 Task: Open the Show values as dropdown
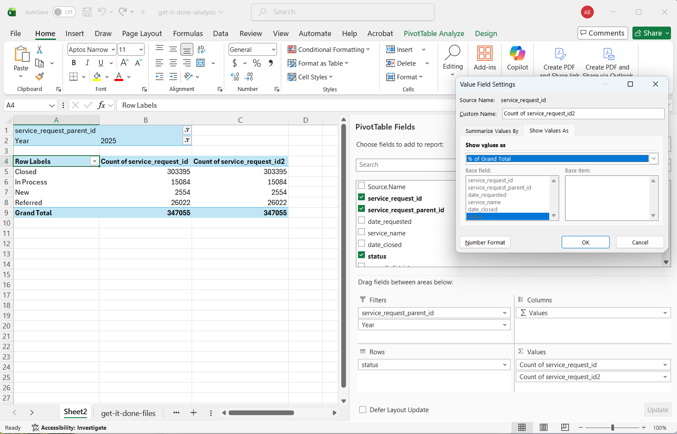point(653,159)
